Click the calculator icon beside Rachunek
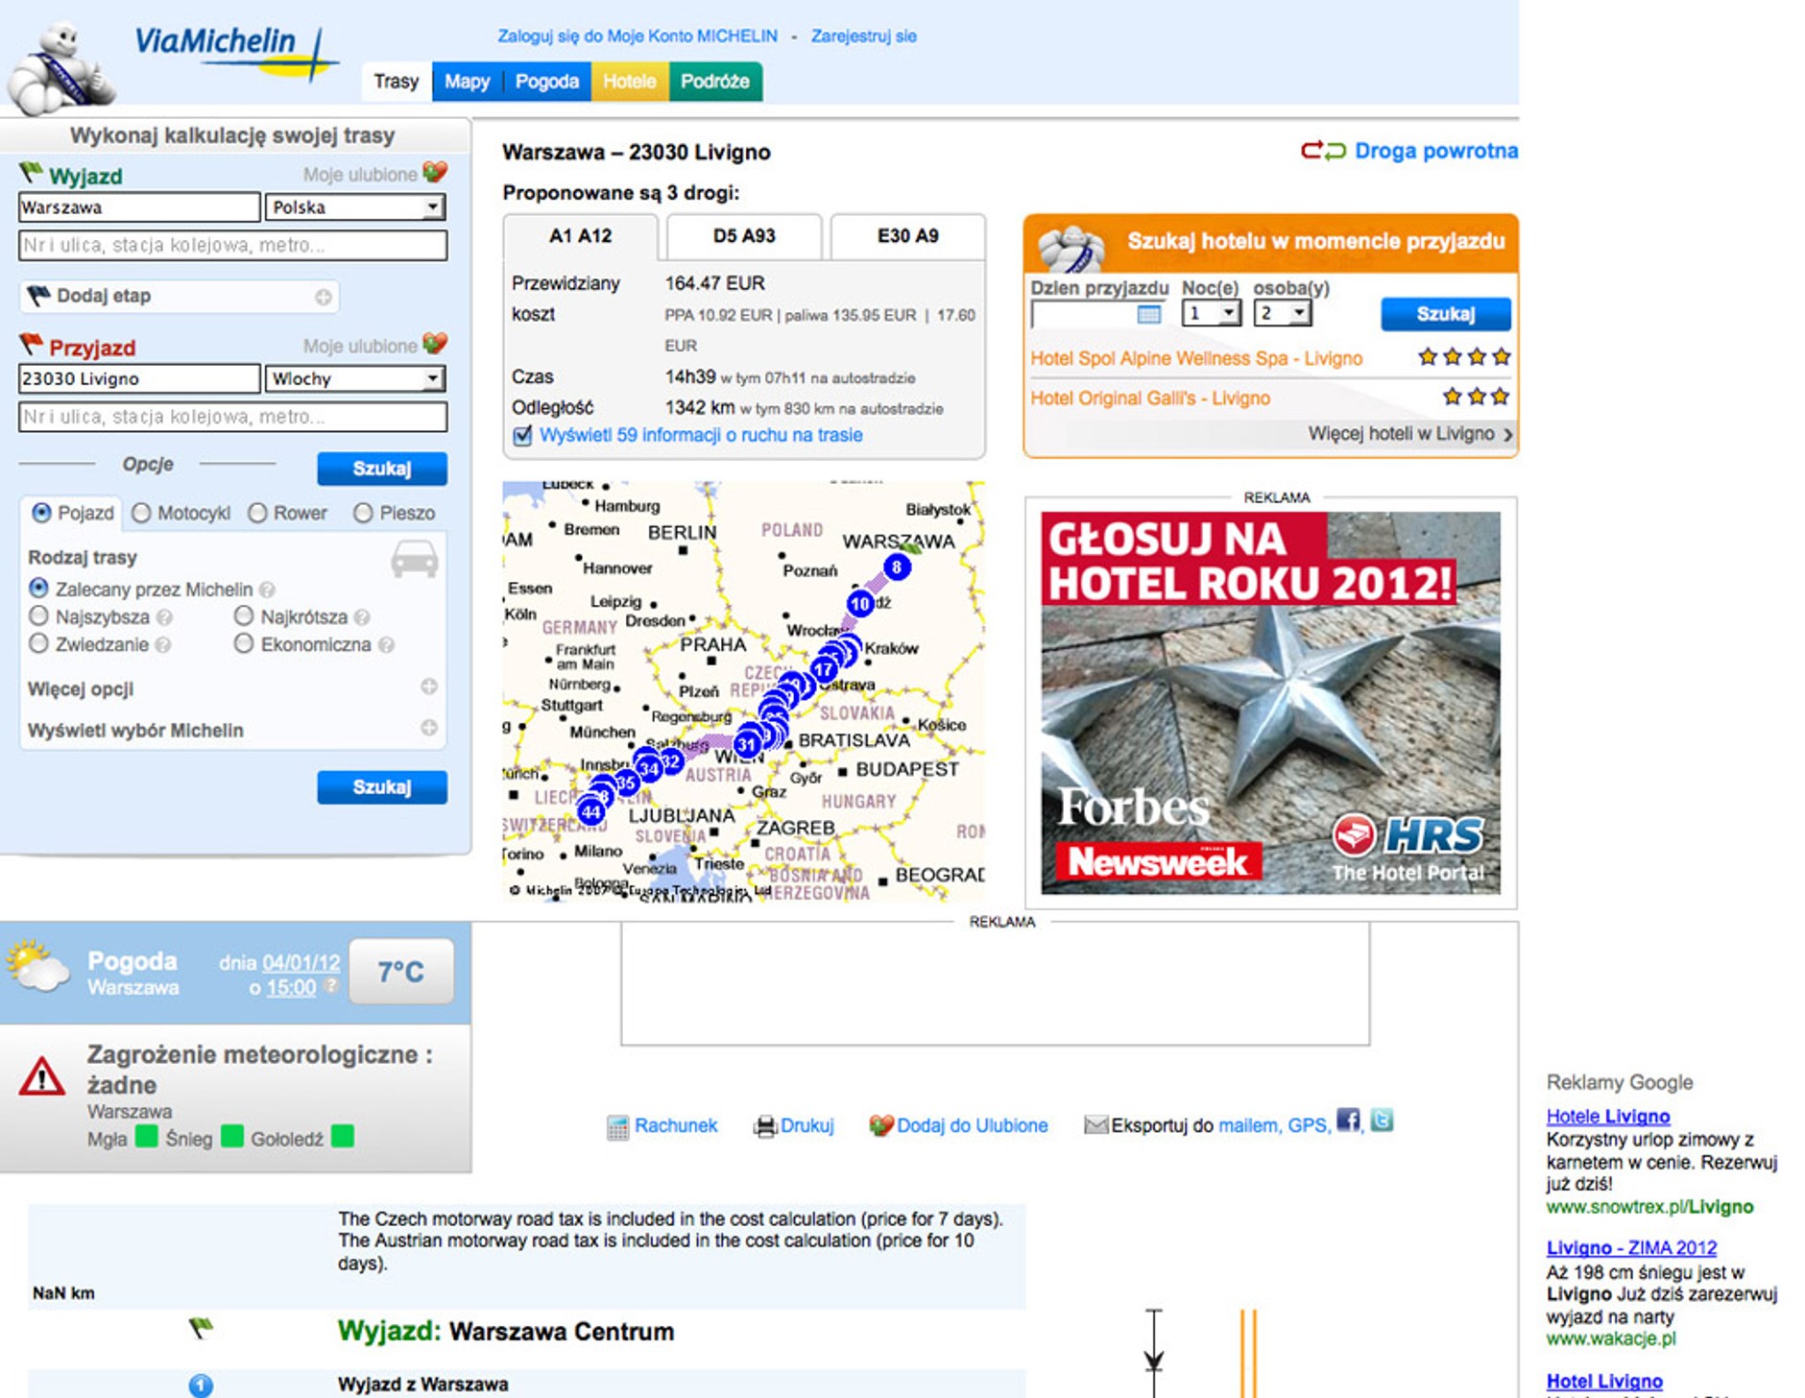Screen dimensions: 1805x1398 pos(617,1126)
